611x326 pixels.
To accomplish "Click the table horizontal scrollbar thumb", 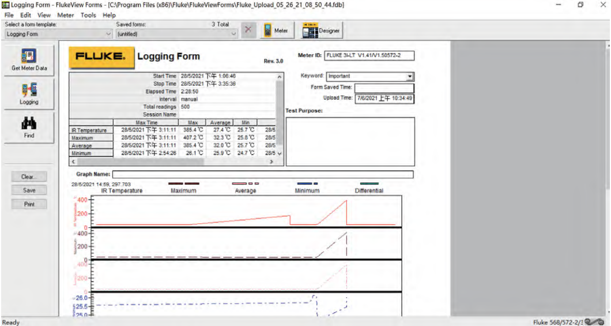I will tap(139, 162).
